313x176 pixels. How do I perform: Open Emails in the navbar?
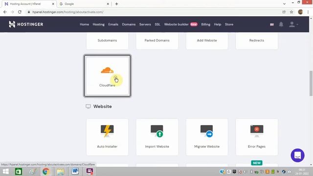pyautogui.click(x=113, y=24)
